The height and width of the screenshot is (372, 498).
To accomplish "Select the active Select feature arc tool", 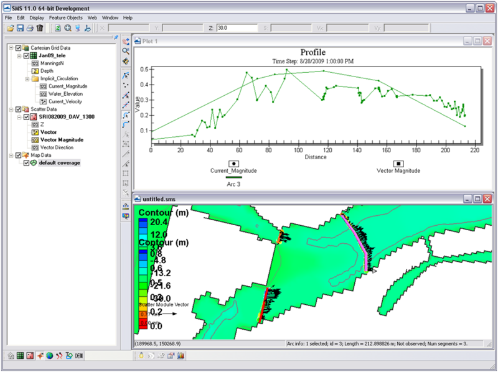I will [126, 115].
